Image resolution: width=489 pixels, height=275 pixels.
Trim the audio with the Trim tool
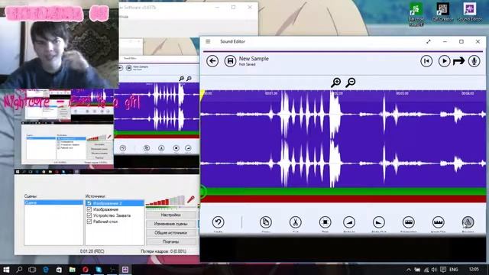click(x=325, y=222)
